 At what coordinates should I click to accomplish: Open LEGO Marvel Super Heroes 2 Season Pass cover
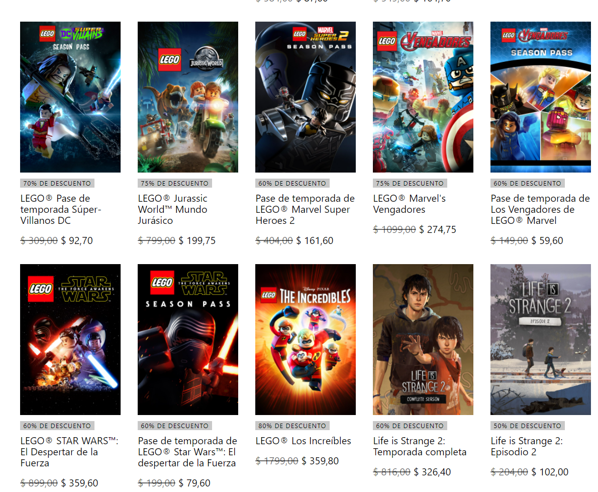(x=306, y=97)
